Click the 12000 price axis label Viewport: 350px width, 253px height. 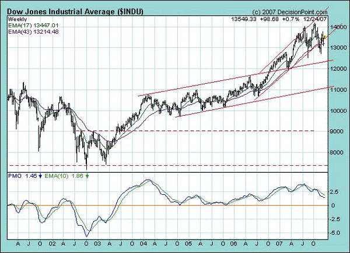tap(339, 69)
